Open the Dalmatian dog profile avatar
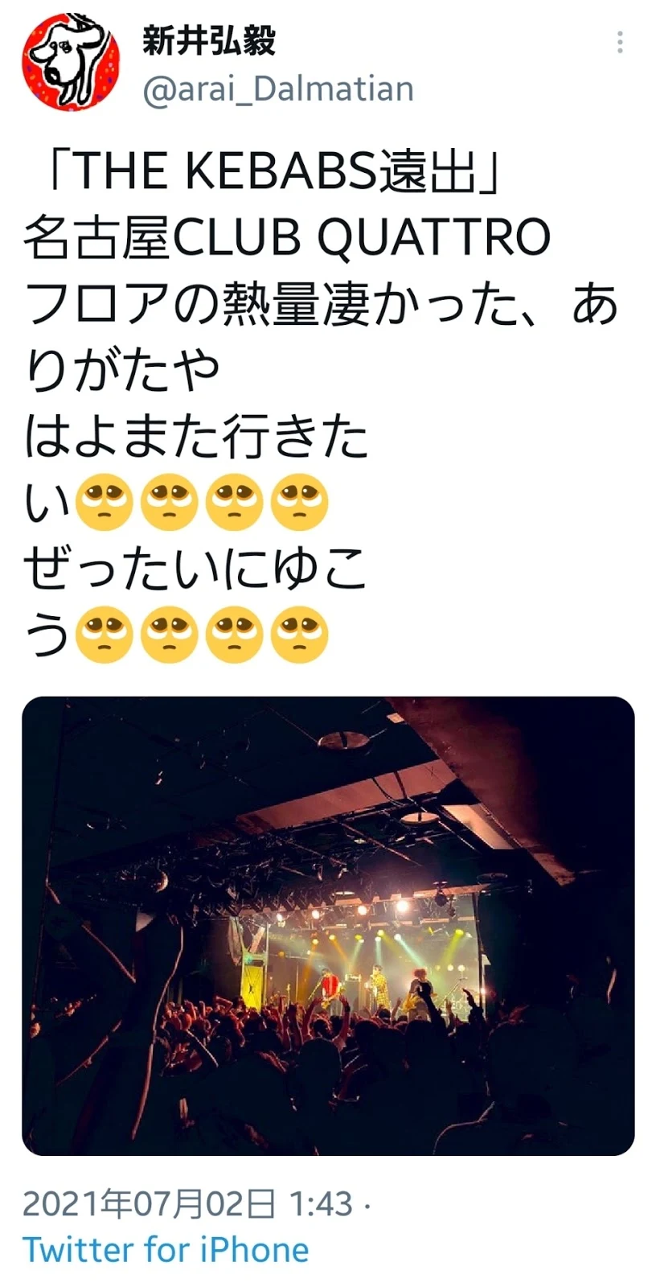Image resolution: width=656 pixels, height=1287 pixels. point(71,62)
